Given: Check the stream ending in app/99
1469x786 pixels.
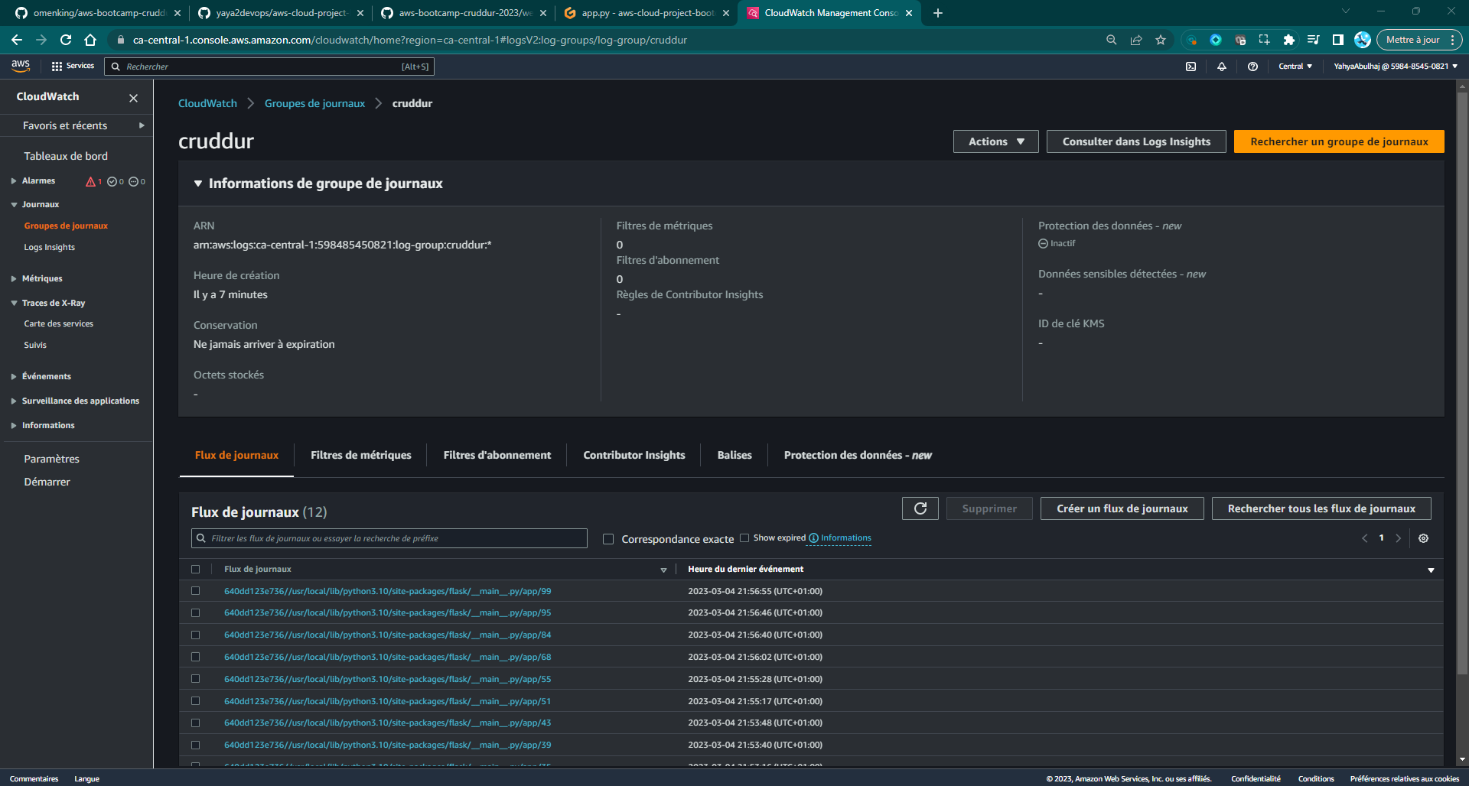Looking at the screenshot, I should (x=195, y=591).
